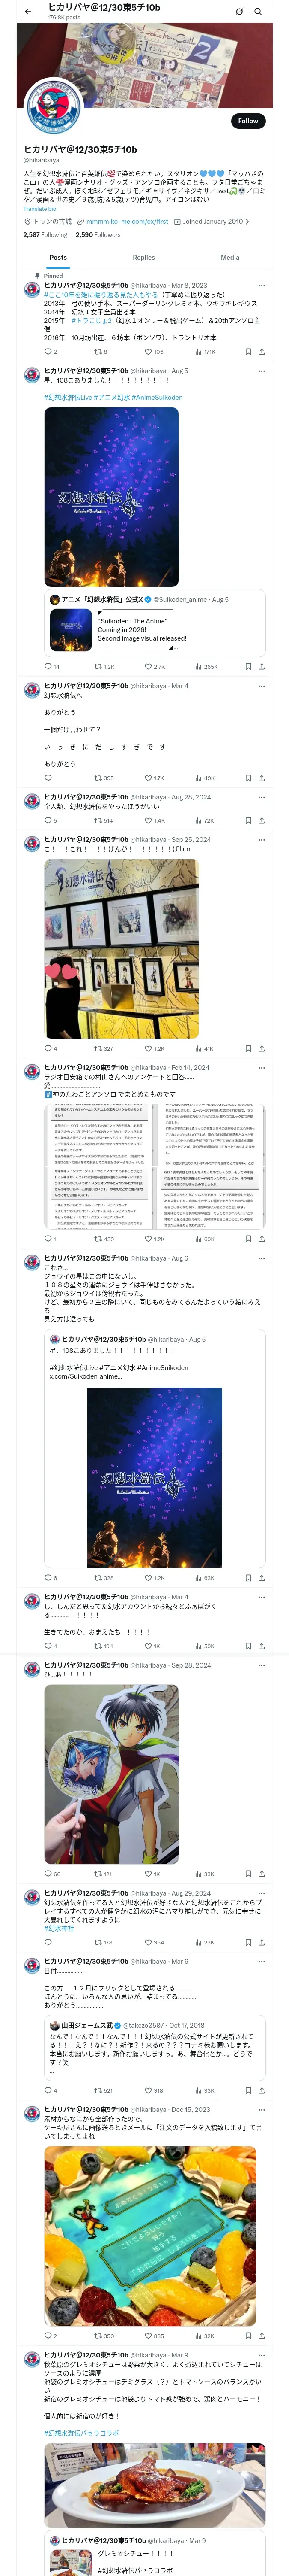Translate the profile bio
Screen dimensions: 289x2576
click(x=40, y=209)
